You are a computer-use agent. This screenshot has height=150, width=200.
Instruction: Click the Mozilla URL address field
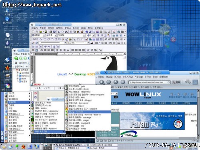click(149, 82)
